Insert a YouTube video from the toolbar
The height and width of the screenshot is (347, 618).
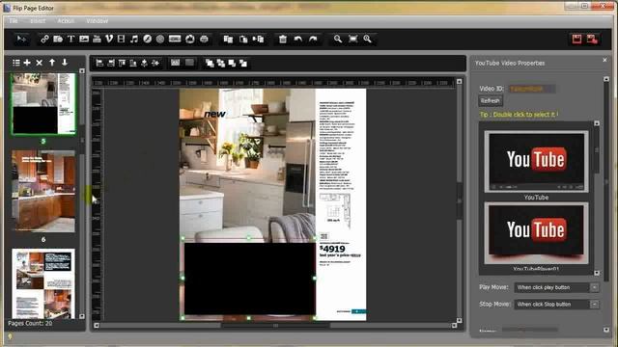pyautogui.click(x=97, y=39)
